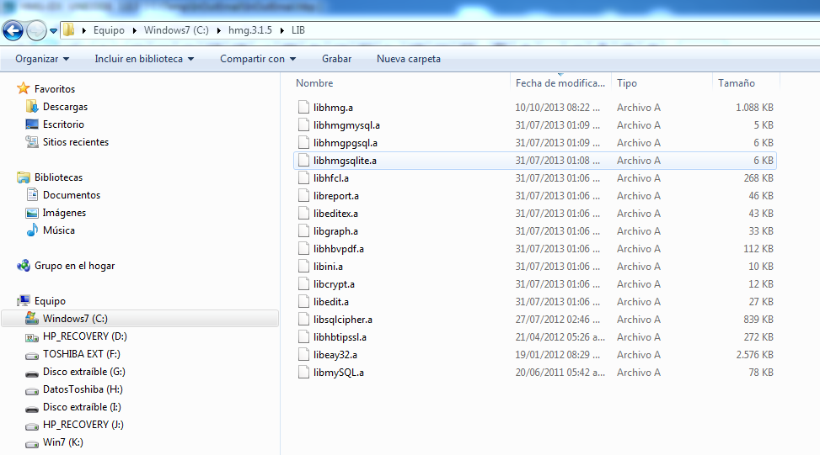Click the Descargas folder icon
This screenshot has width=820, height=455.
tap(32, 107)
